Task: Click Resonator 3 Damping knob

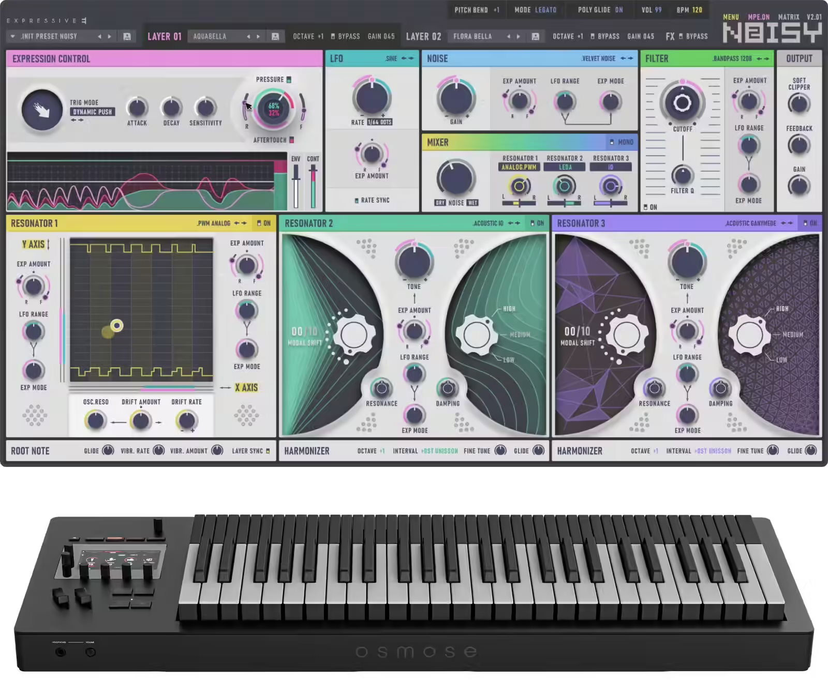Action: [x=720, y=388]
